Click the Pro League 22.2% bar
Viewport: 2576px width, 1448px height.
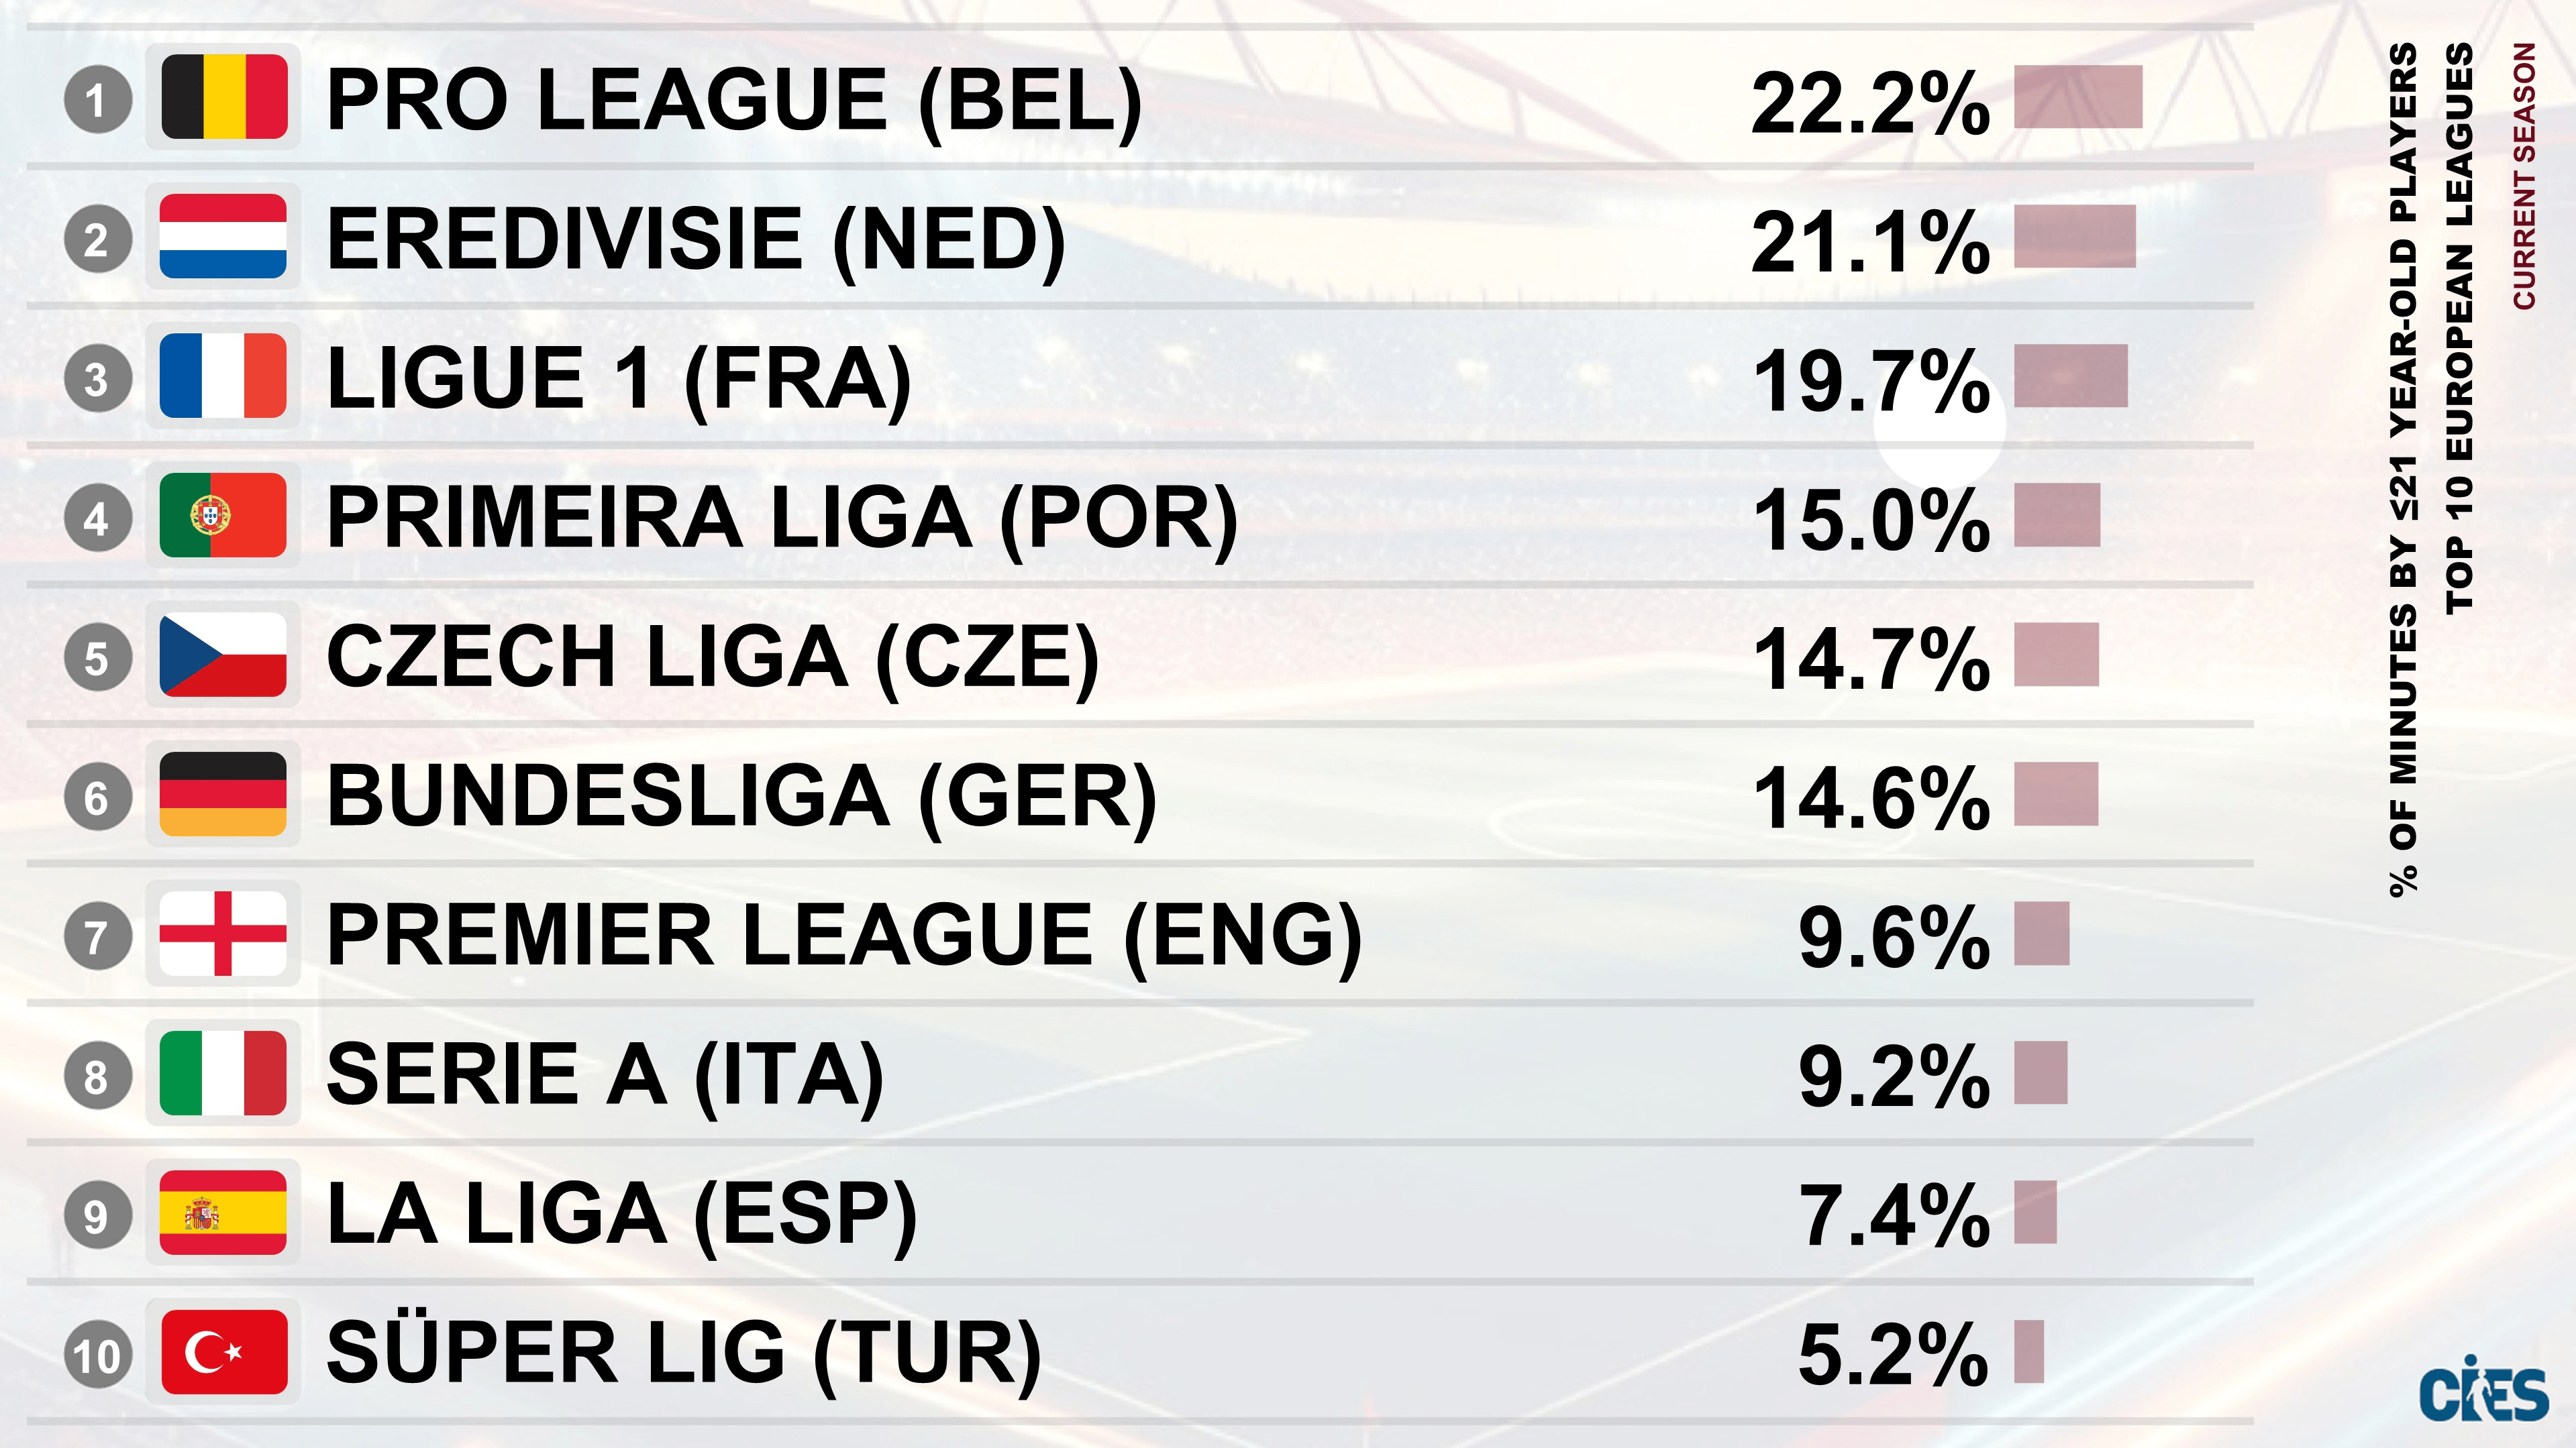click(x=2077, y=97)
